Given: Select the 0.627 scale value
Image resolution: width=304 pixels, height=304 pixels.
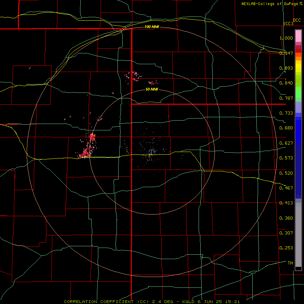Looking at the screenshot, I should point(286,143).
